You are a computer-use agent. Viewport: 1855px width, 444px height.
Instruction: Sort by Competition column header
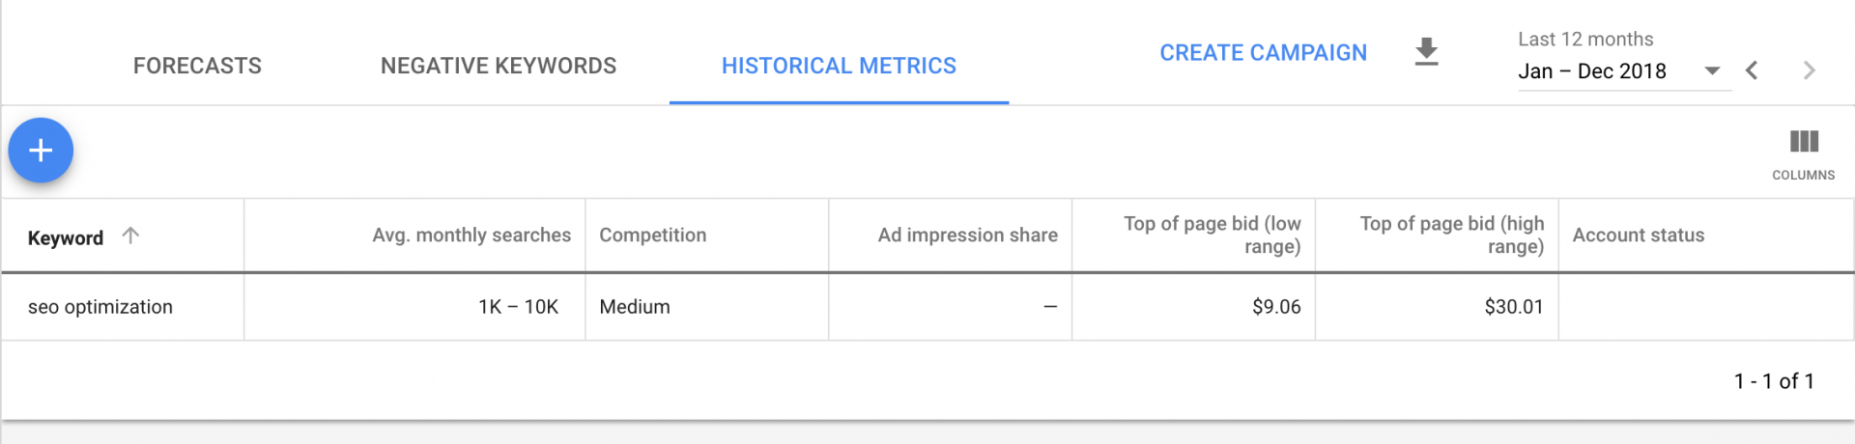(652, 236)
